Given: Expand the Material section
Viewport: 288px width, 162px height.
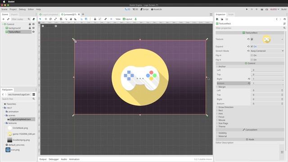Looking at the screenshot, I should pyautogui.click(x=222, y=136).
